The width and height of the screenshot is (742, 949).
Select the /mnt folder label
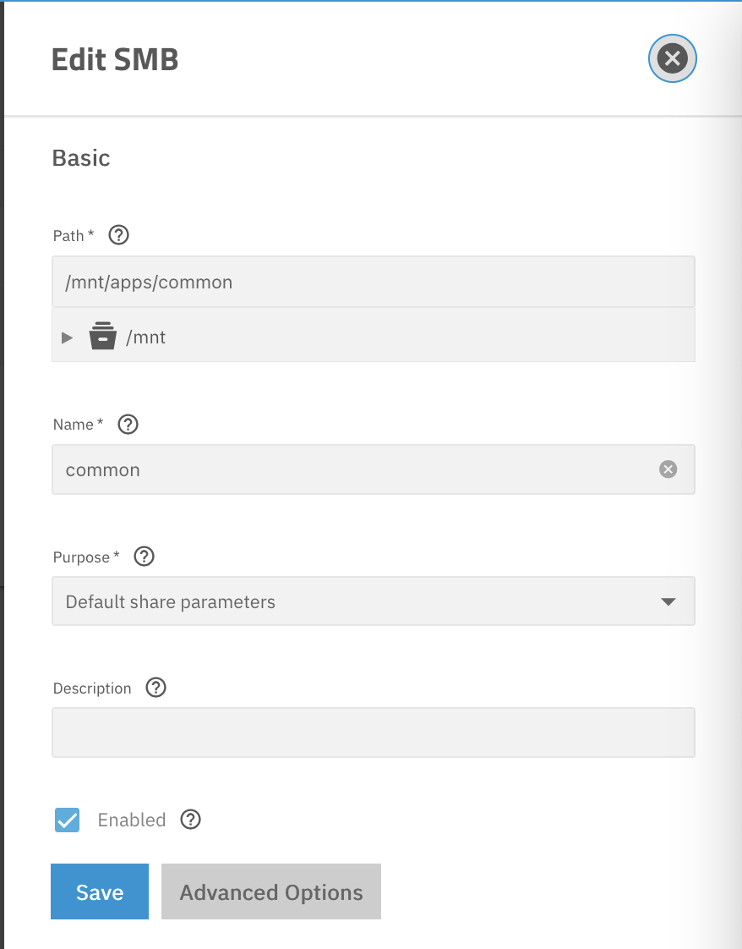coord(145,337)
